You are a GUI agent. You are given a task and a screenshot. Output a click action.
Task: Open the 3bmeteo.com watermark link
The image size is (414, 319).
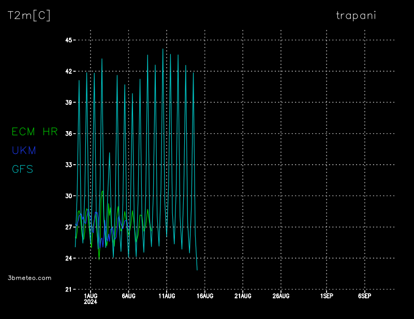tap(30, 278)
